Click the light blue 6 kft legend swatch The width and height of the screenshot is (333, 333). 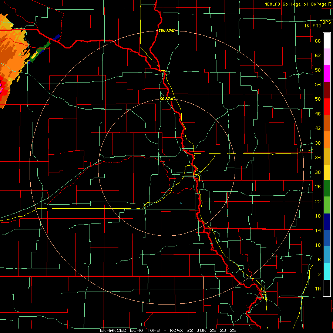(327, 255)
